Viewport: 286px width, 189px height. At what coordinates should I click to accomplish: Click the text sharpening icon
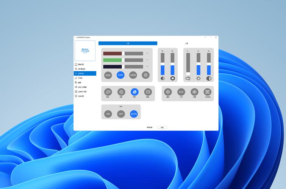point(207,92)
